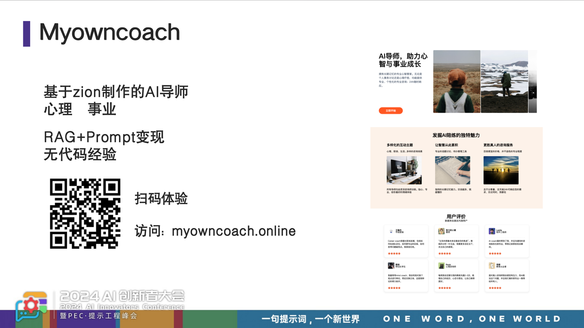This screenshot has width=584, height=328.
Task: Click the sunset silhouettes image
Action: click(x=501, y=170)
